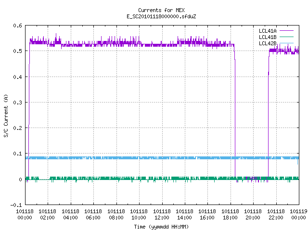Click the x-axis tick 101118 12:00

coord(162,214)
